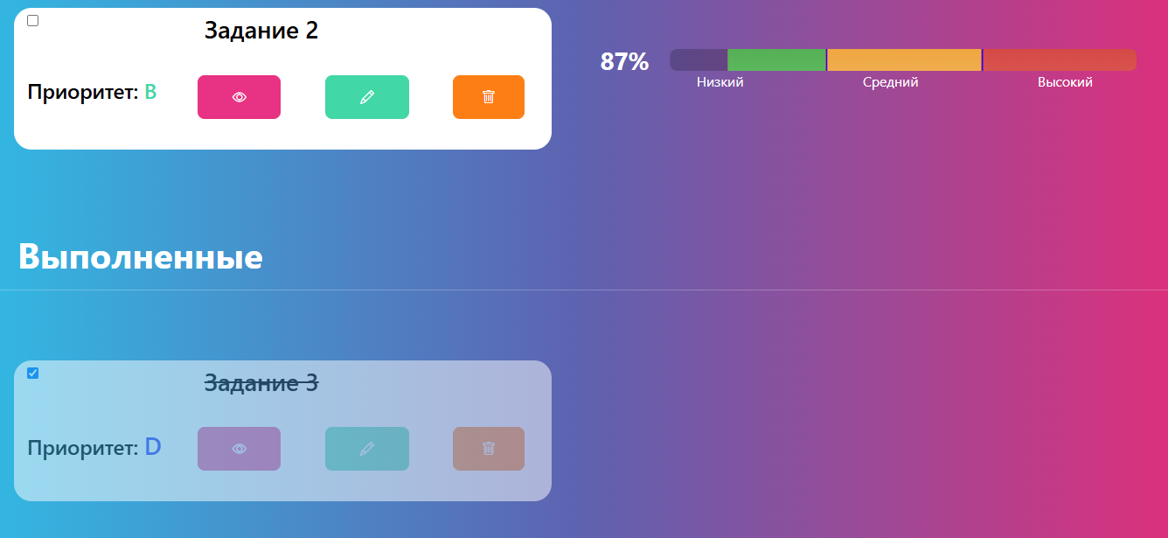View completed Задание 3 via eye icon
This screenshot has height=538, width=1168.
[239, 449]
